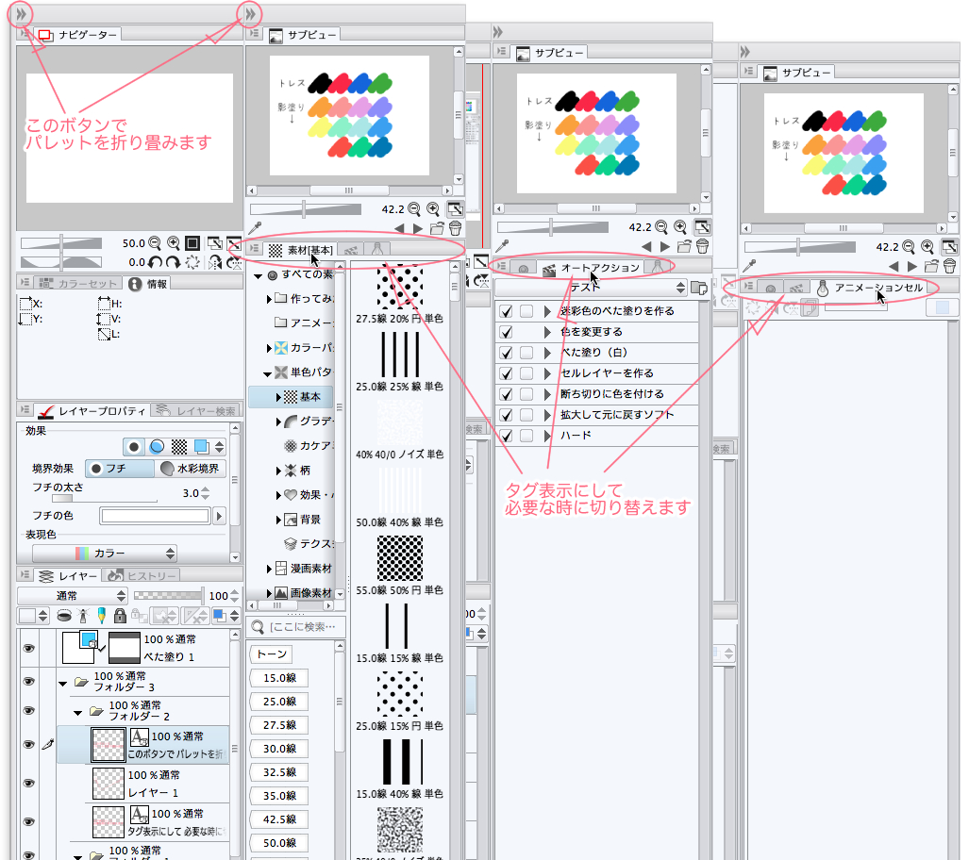Click the 50.0線 tag button

278,843
